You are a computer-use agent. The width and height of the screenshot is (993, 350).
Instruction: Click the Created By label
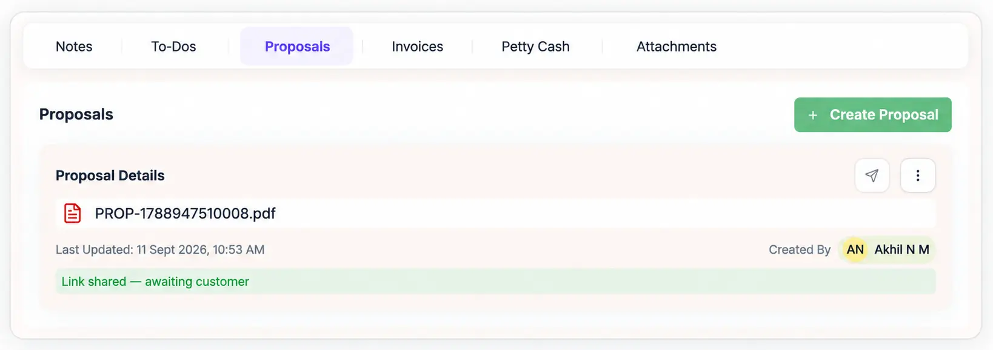click(800, 249)
